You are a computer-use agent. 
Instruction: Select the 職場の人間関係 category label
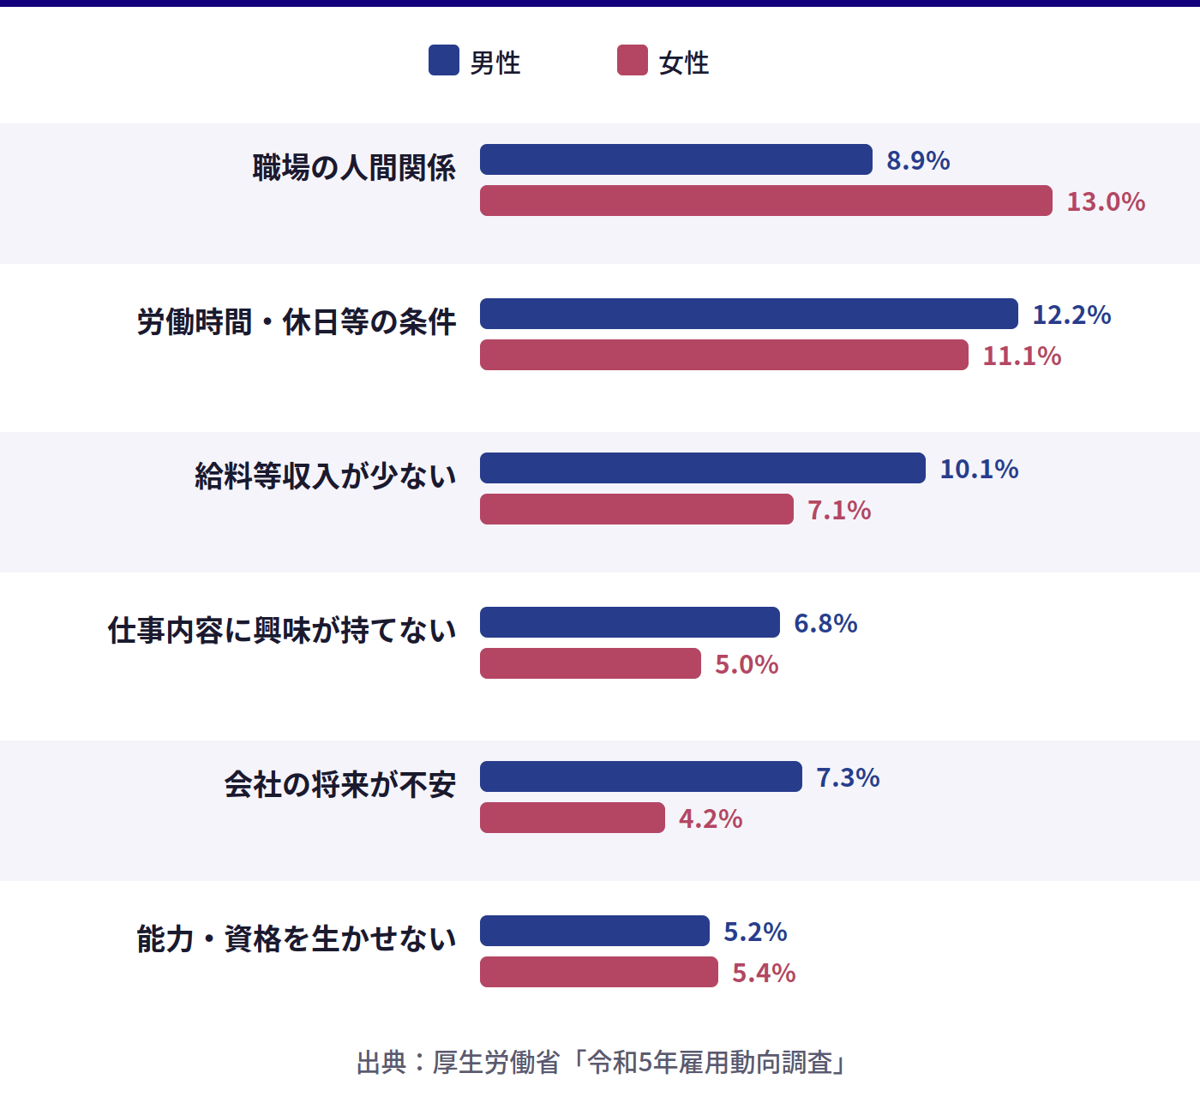(354, 167)
